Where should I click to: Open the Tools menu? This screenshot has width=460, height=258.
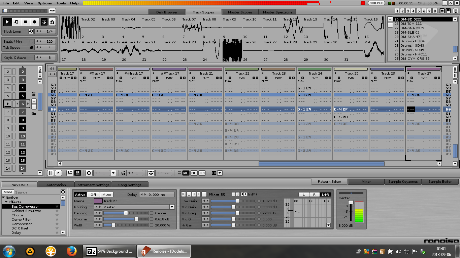(61, 3)
